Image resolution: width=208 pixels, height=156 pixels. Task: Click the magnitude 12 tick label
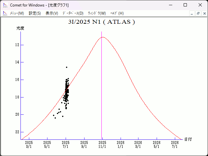pos(17,45)
